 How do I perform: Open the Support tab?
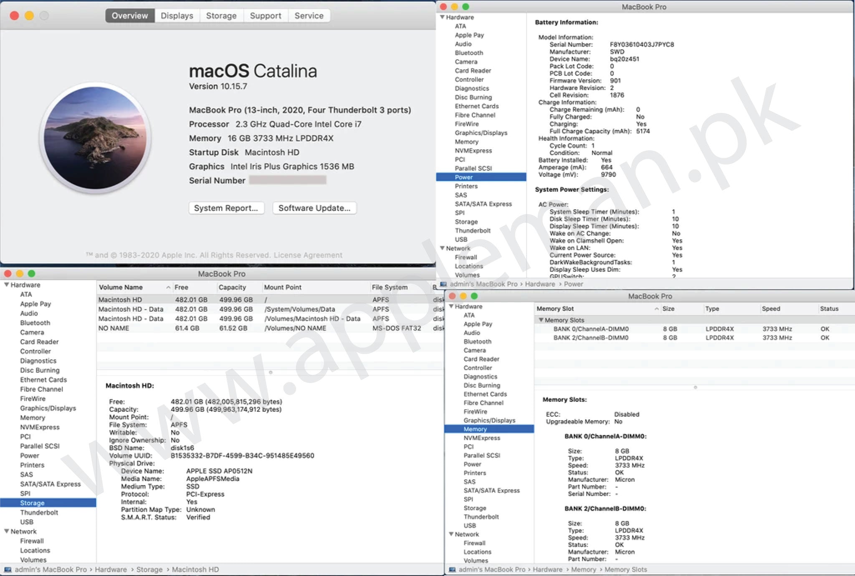266,15
